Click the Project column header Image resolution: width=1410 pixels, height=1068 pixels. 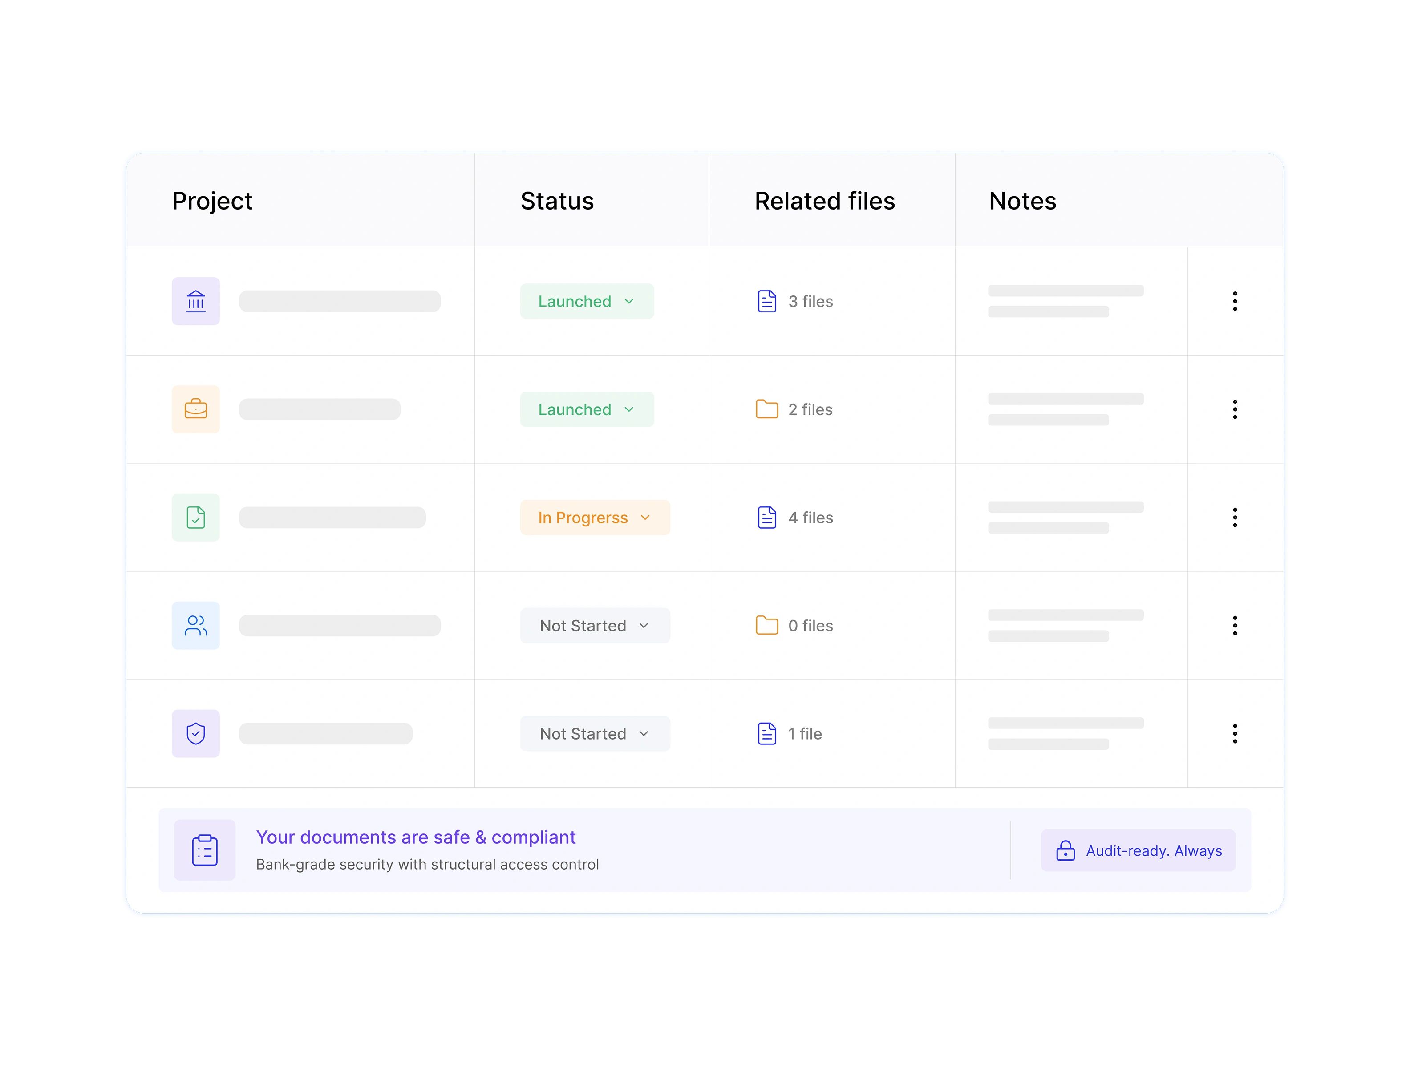pos(212,201)
